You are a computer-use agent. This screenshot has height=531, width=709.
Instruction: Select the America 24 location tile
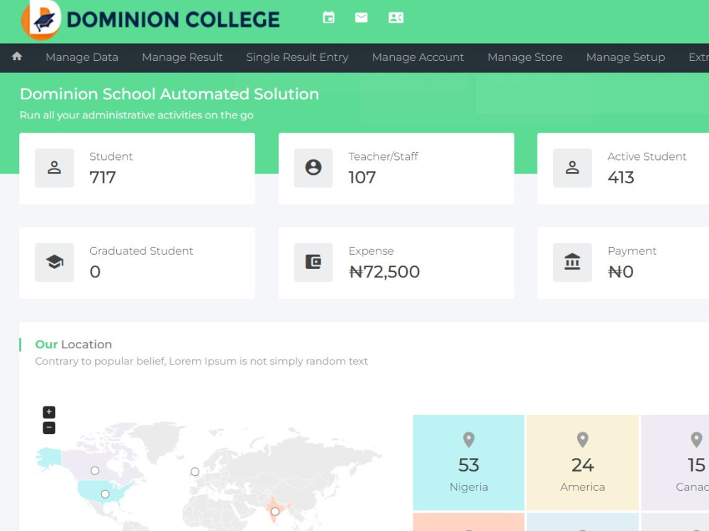click(x=583, y=462)
